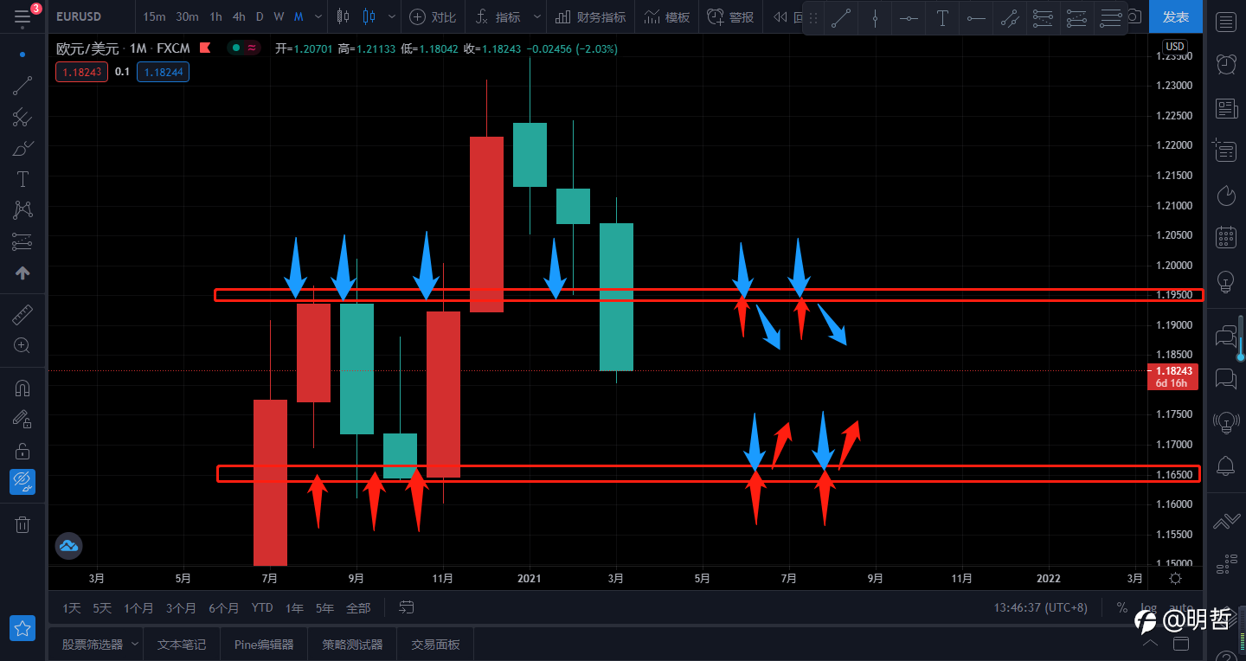Toggle lock all drawings
This screenshot has width=1246, height=661.
(x=22, y=451)
